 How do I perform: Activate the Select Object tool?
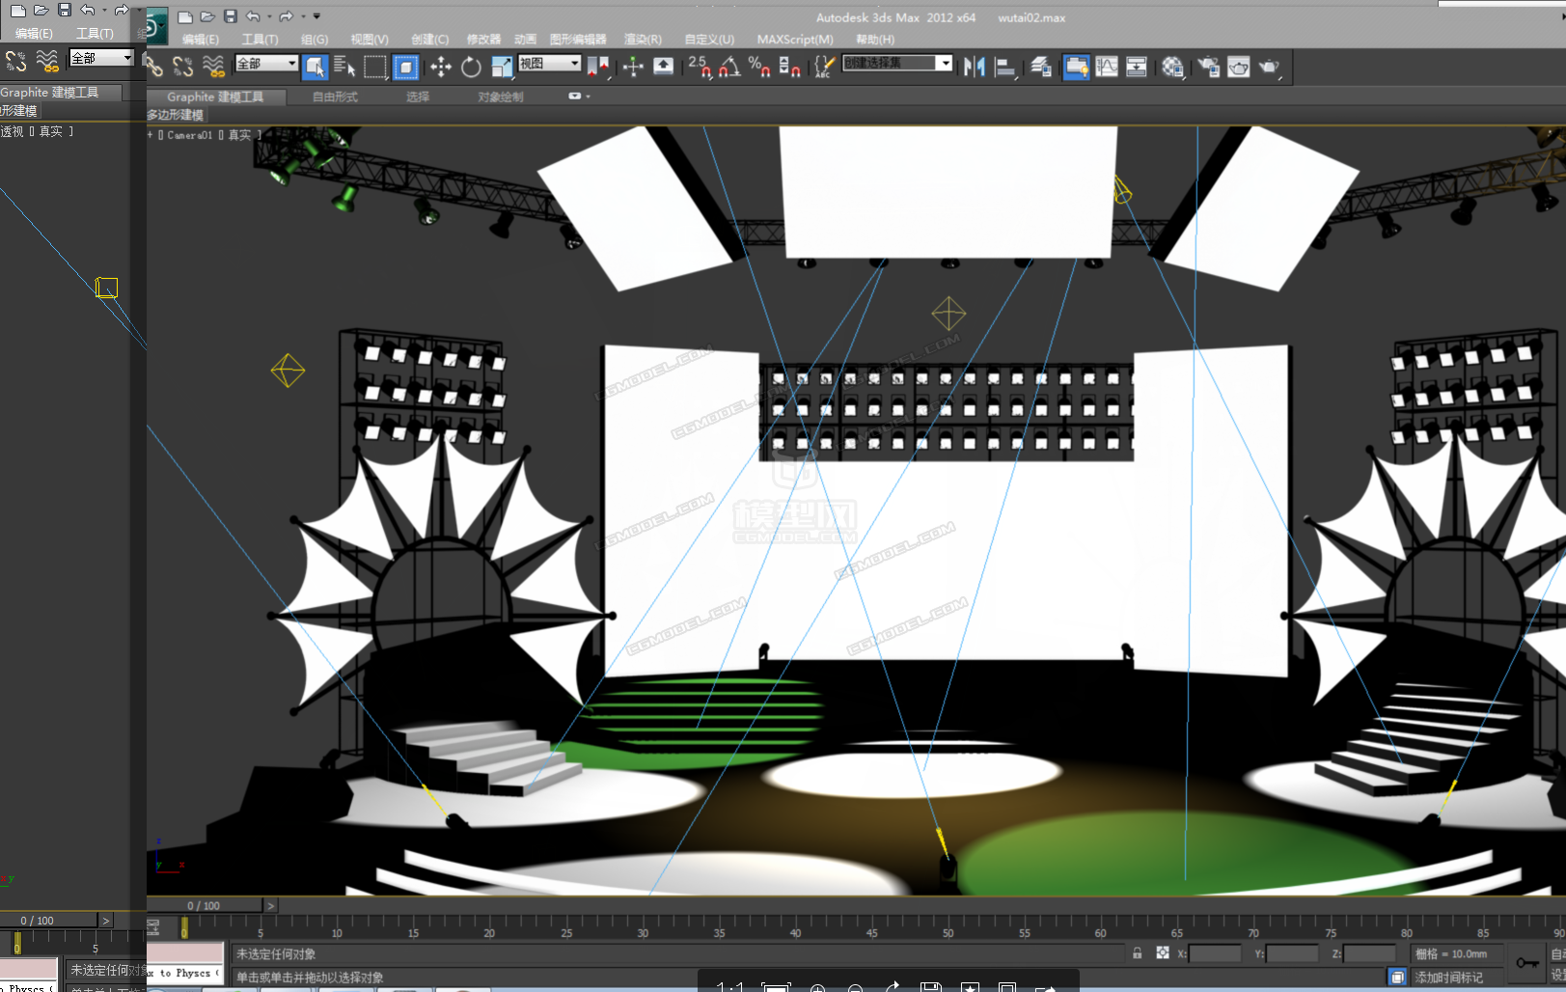316,67
